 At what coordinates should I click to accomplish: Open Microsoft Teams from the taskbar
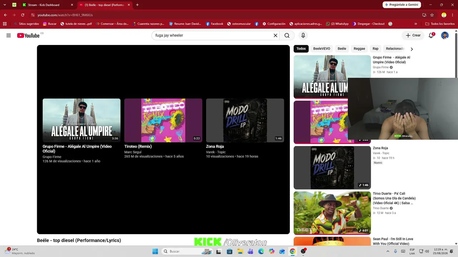(x=250, y=251)
